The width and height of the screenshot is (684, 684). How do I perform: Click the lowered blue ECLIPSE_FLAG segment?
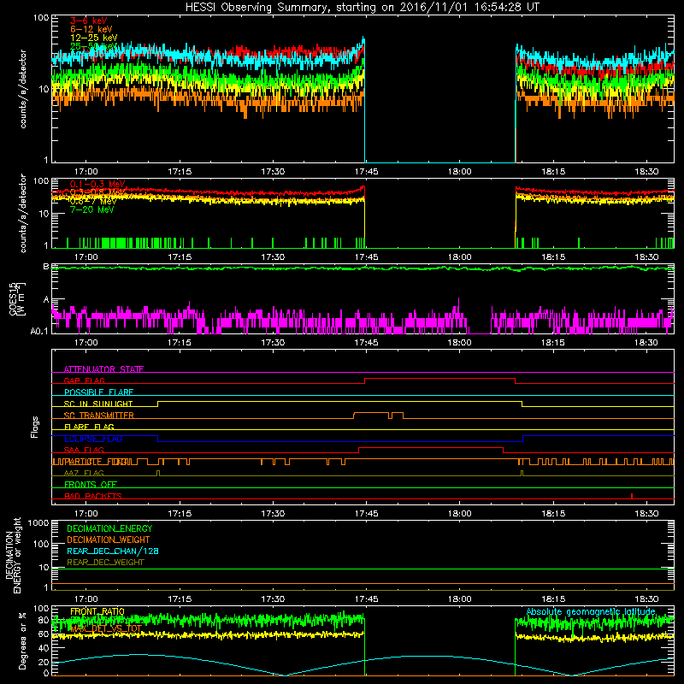click(340, 441)
